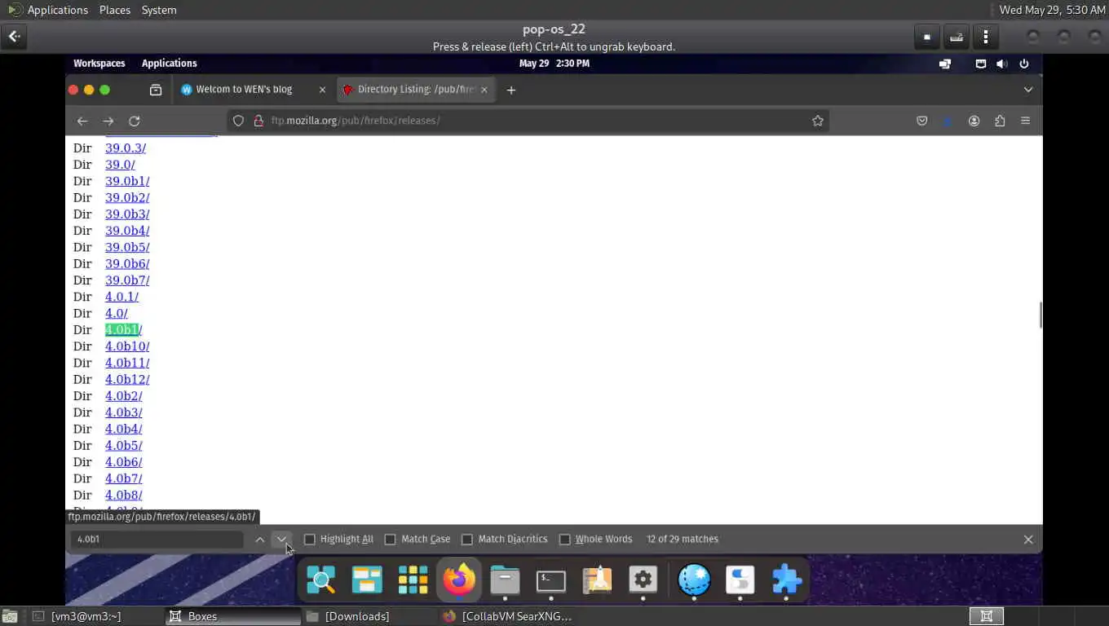The image size is (1109, 626).
Task: Open the Firefox extensions puzzle icon
Action: pos(1000,121)
